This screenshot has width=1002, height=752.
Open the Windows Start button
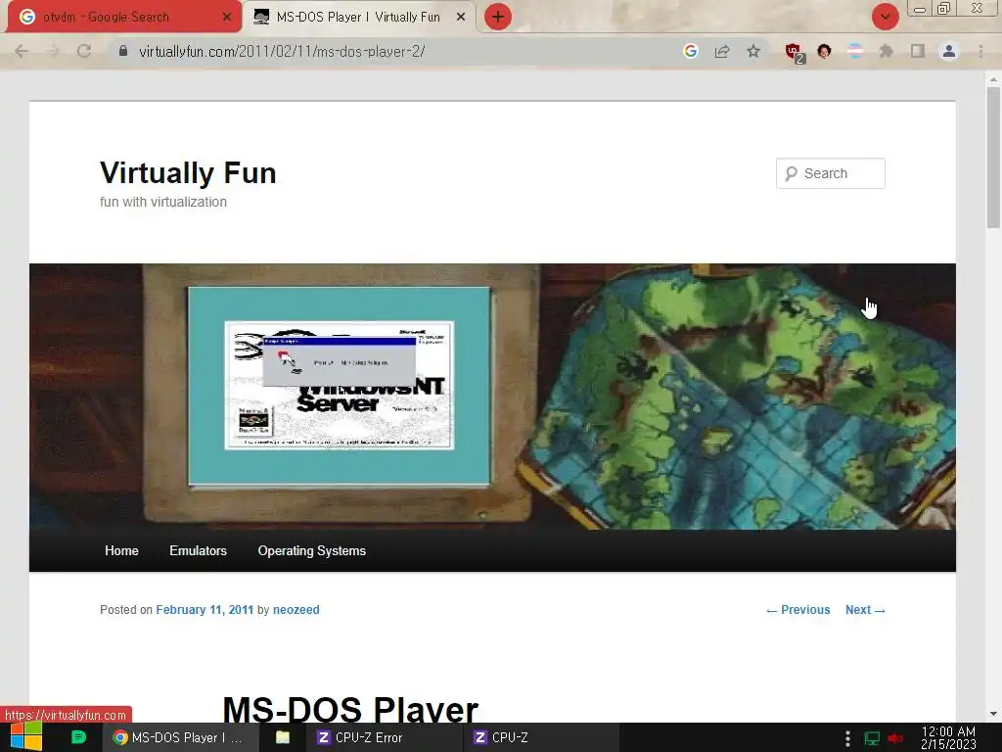(x=26, y=737)
